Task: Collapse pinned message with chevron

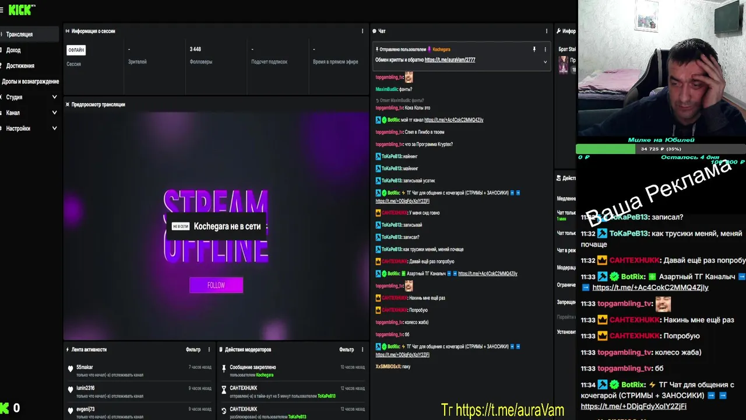Action: pos(545,61)
